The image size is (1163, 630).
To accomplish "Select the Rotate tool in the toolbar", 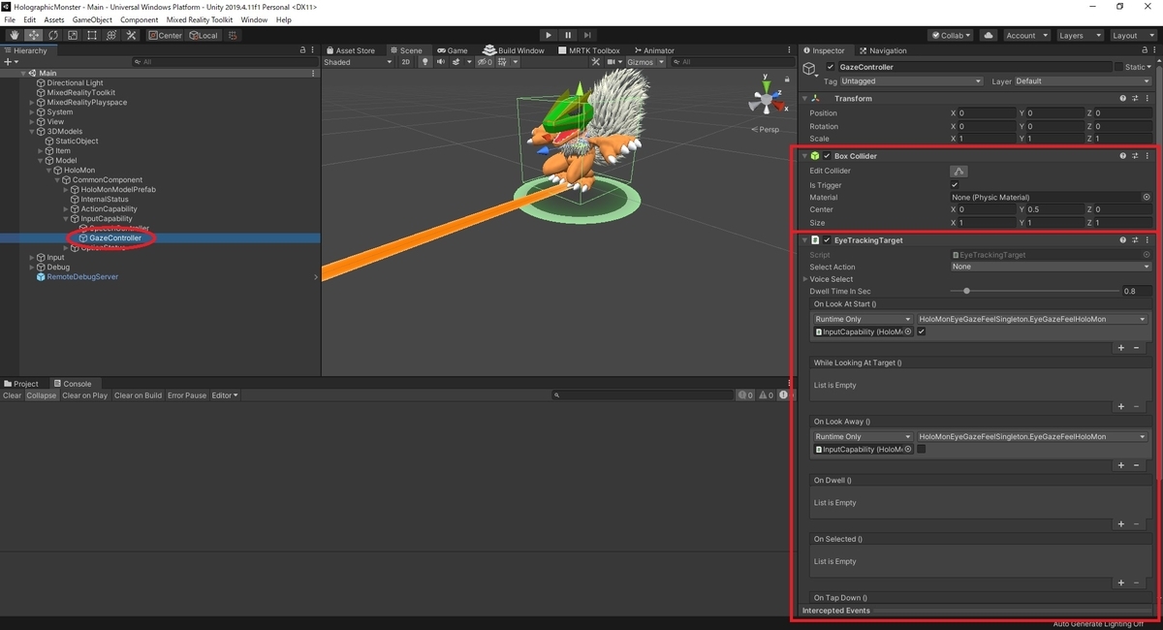I will point(53,35).
